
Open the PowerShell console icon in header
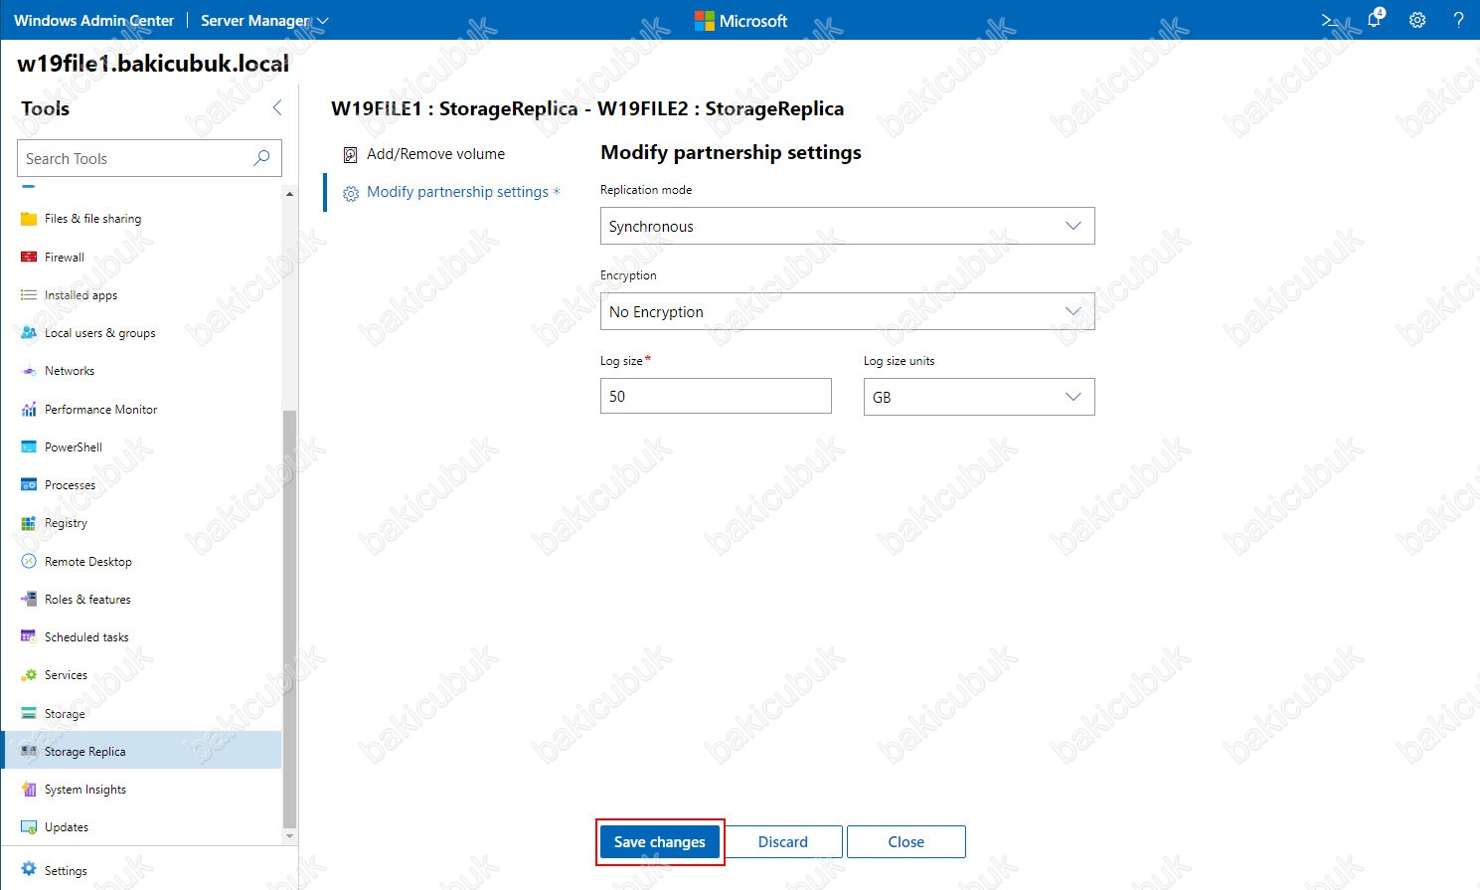coord(1331,20)
